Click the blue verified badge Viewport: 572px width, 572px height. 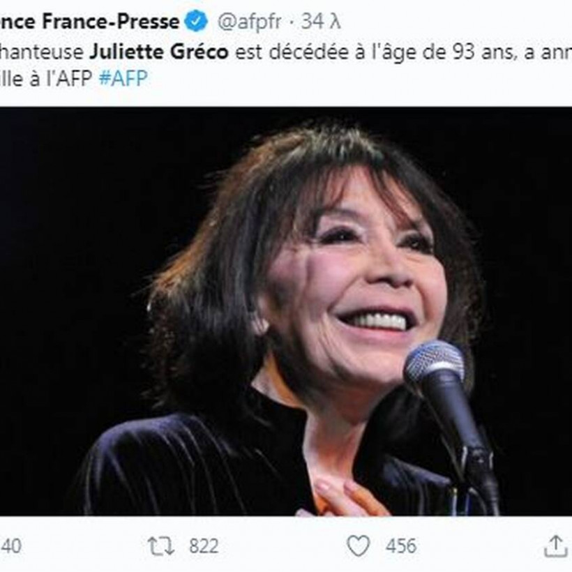click(x=196, y=22)
